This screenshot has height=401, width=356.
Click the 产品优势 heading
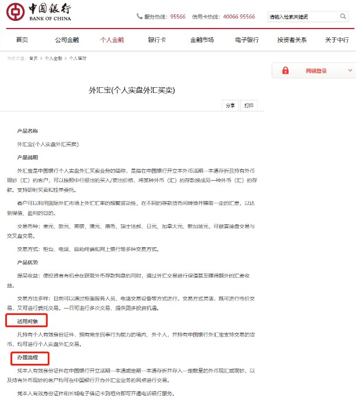coord(27,262)
